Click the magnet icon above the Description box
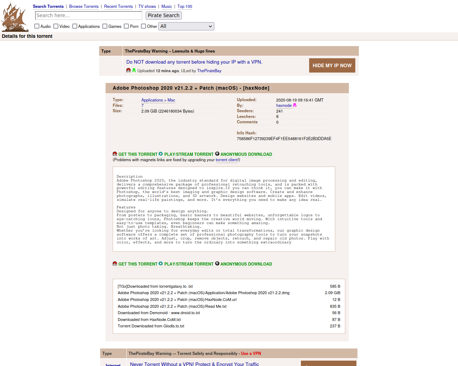 point(115,154)
